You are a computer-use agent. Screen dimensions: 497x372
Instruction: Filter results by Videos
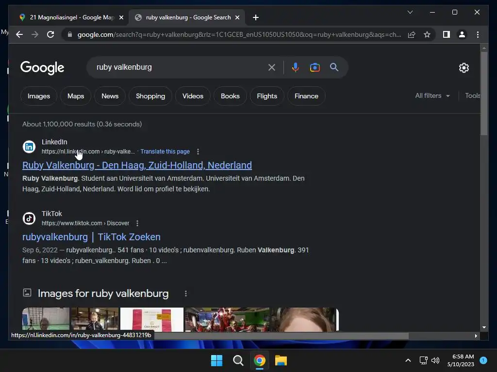(193, 96)
